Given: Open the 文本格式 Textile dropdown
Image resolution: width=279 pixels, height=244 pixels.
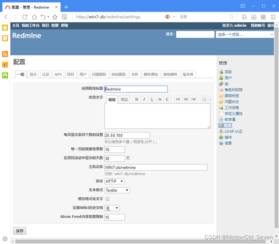Looking at the screenshot, I should pos(117,190).
